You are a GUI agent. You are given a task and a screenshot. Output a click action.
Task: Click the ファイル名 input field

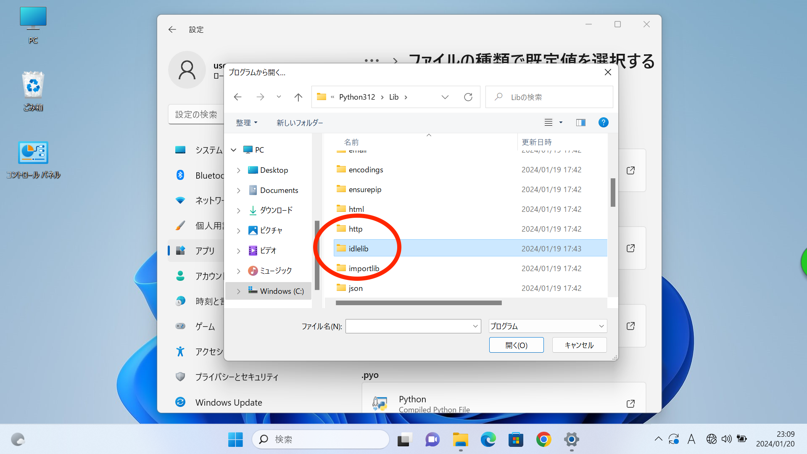408,326
